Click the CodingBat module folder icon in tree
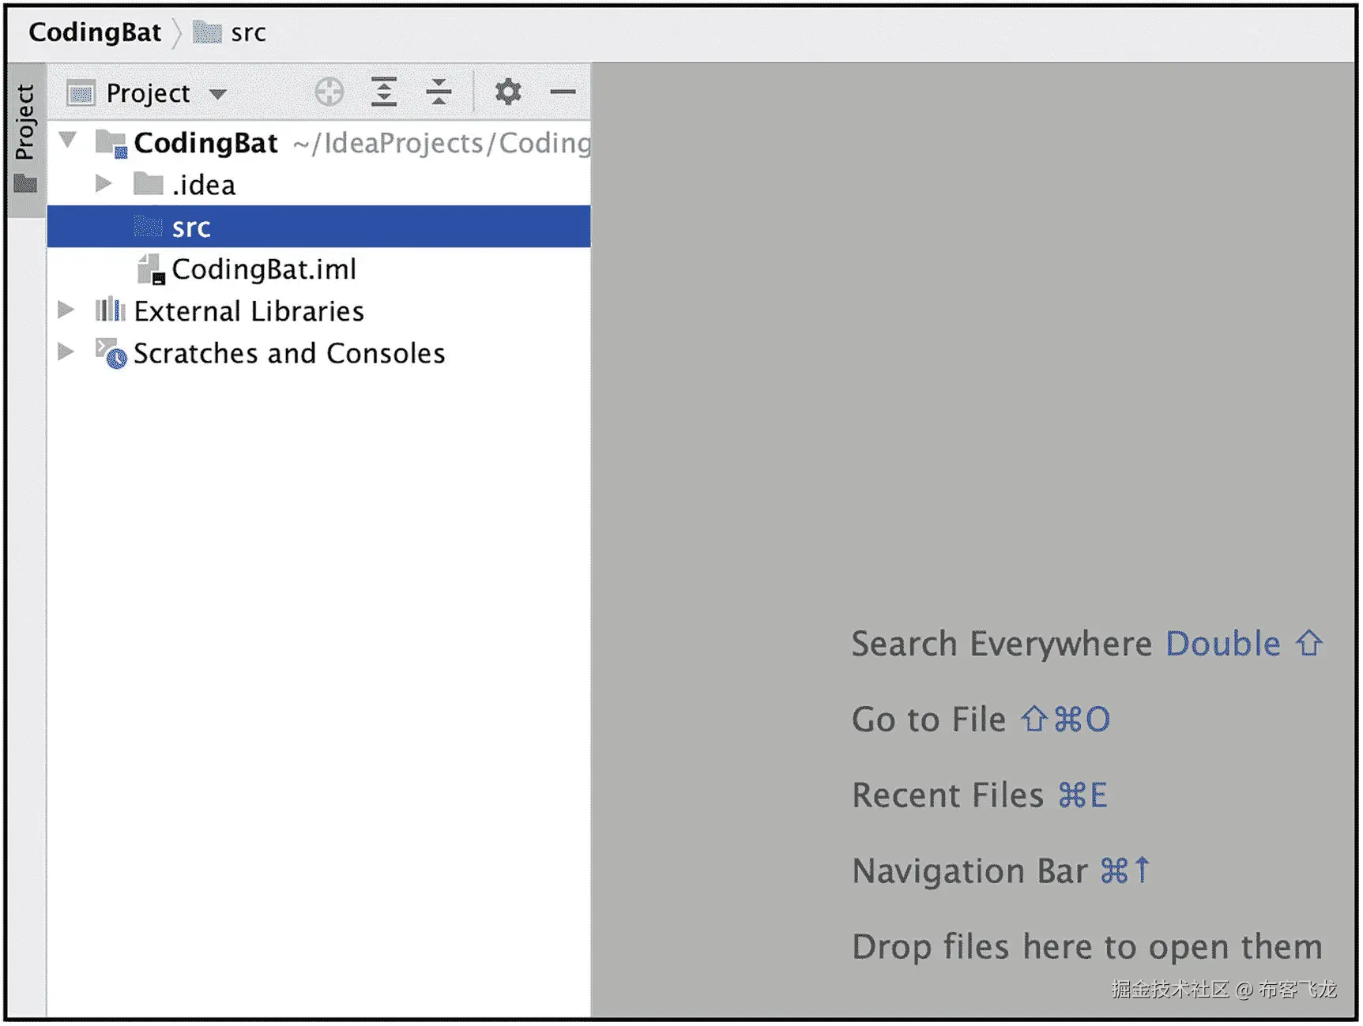This screenshot has height=1026, width=1363. coord(111,144)
